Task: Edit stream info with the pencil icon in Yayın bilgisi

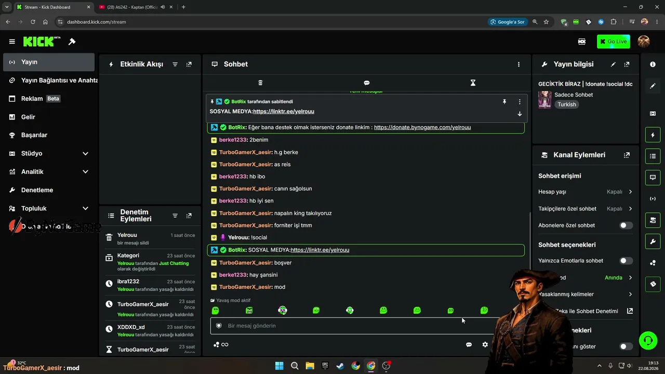Action: pyautogui.click(x=613, y=64)
